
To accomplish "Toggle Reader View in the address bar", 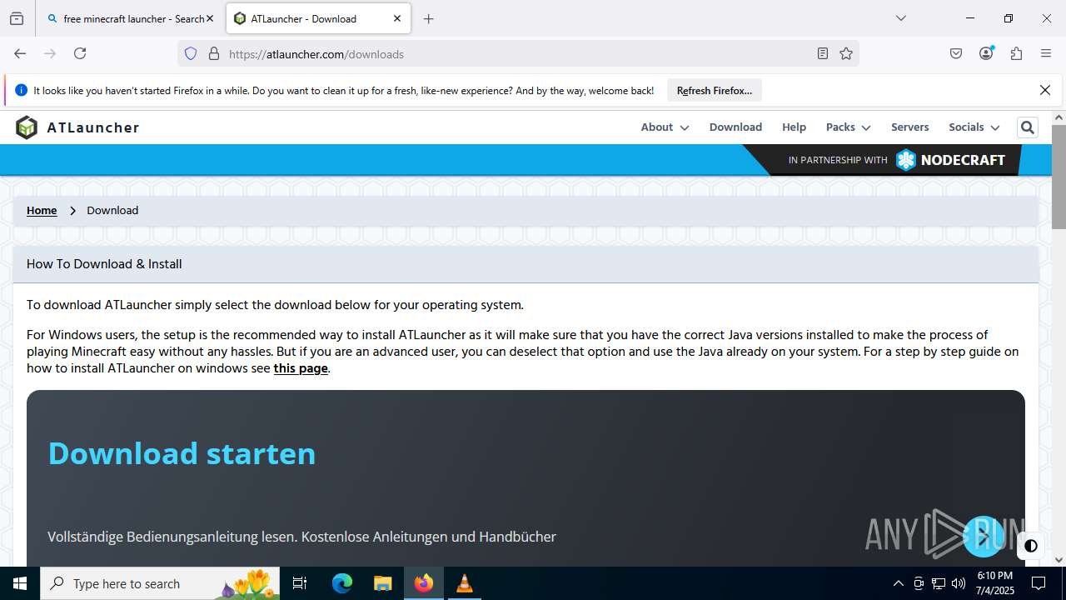I will [823, 53].
